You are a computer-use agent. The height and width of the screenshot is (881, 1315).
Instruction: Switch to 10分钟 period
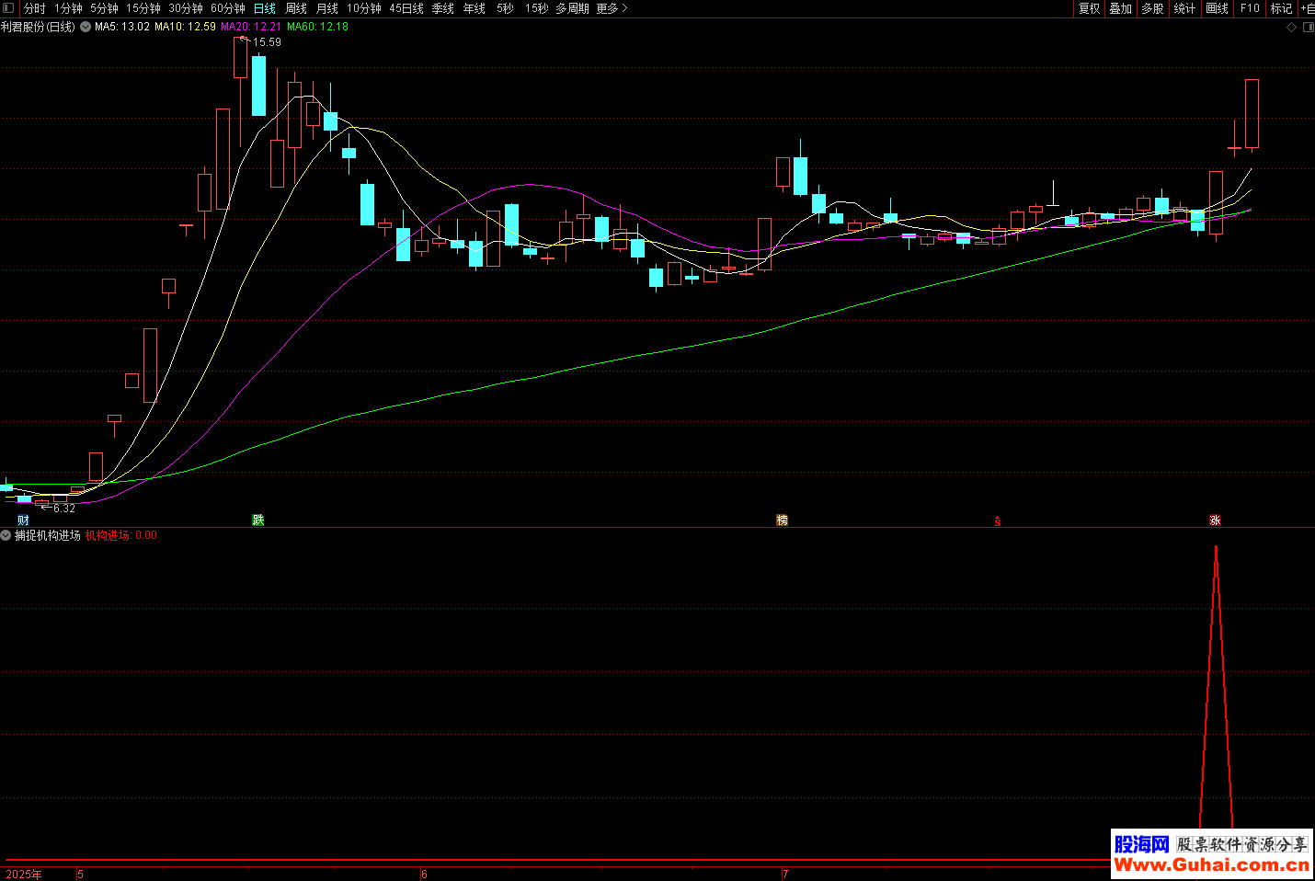[364, 8]
